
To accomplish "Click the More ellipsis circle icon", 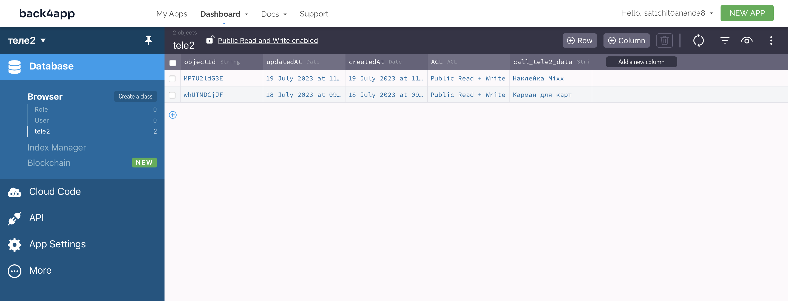I will 14,271.
